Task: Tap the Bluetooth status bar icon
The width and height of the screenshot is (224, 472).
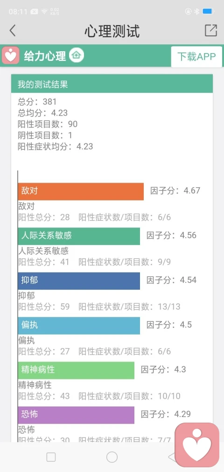Action: [197, 12]
